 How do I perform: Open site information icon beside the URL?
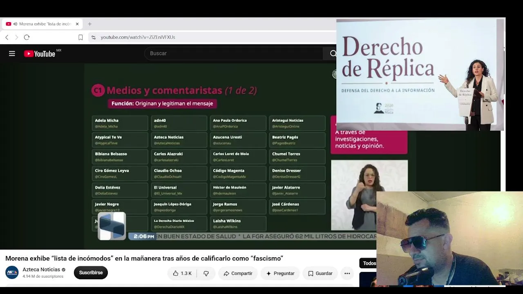pyautogui.click(x=94, y=37)
